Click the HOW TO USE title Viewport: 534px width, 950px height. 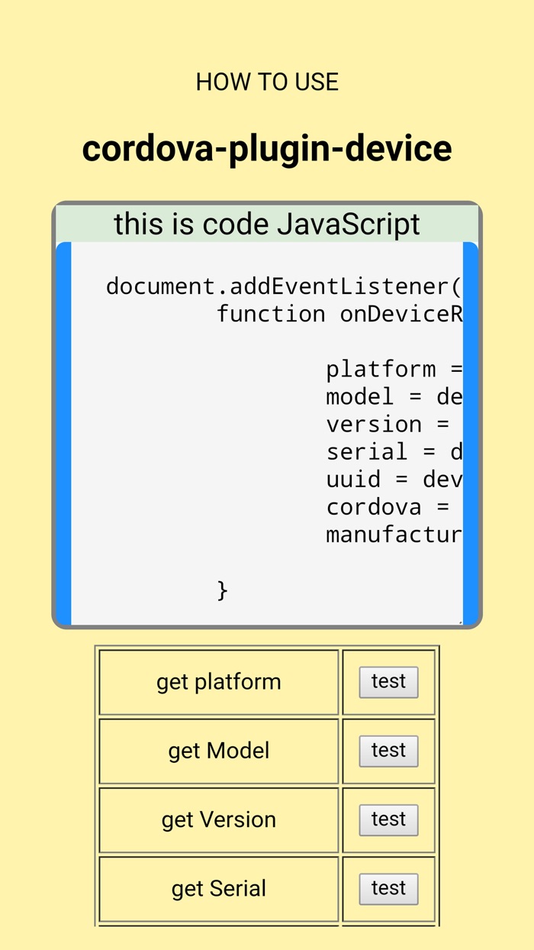[267, 82]
